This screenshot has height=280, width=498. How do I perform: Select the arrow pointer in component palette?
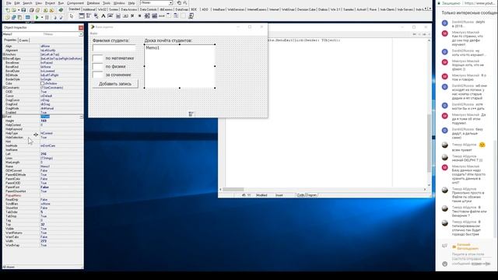[72, 16]
